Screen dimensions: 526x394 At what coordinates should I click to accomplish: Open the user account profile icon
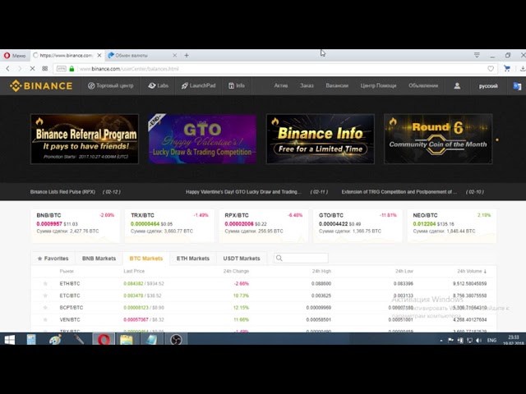pyautogui.click(x=457, y=85)
